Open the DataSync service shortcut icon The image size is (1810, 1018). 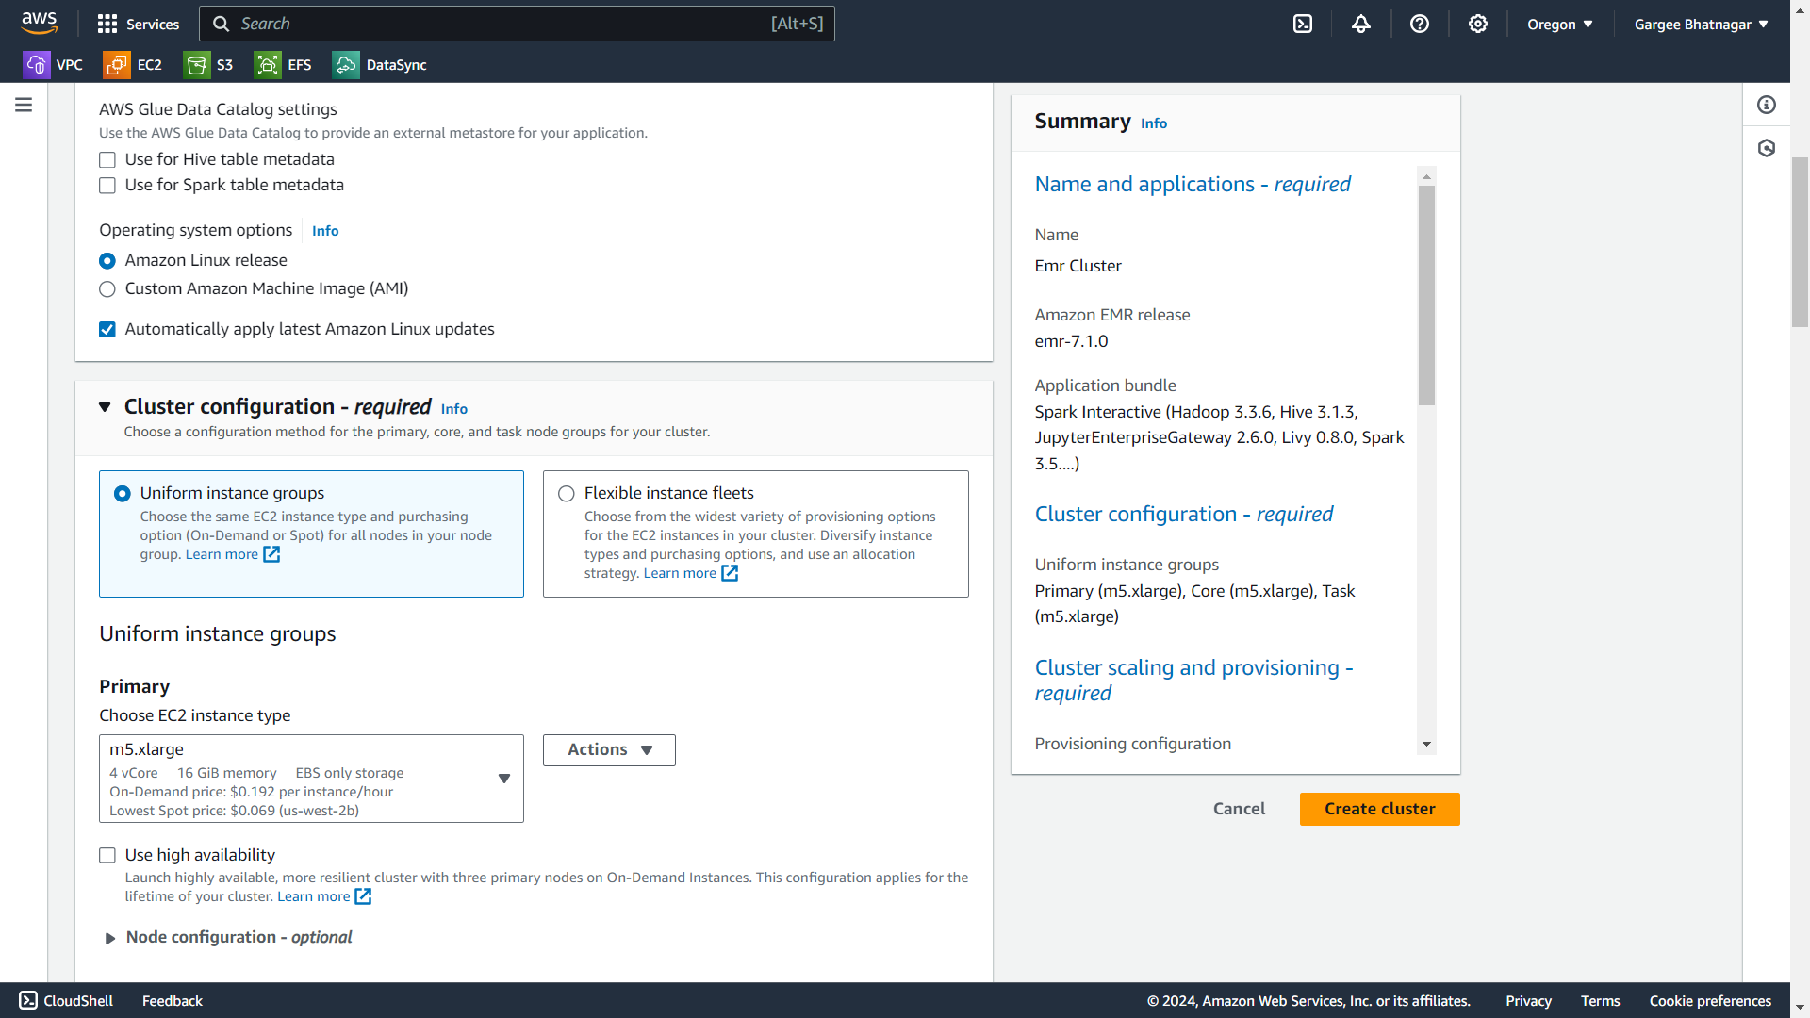[x=346, y=65]
